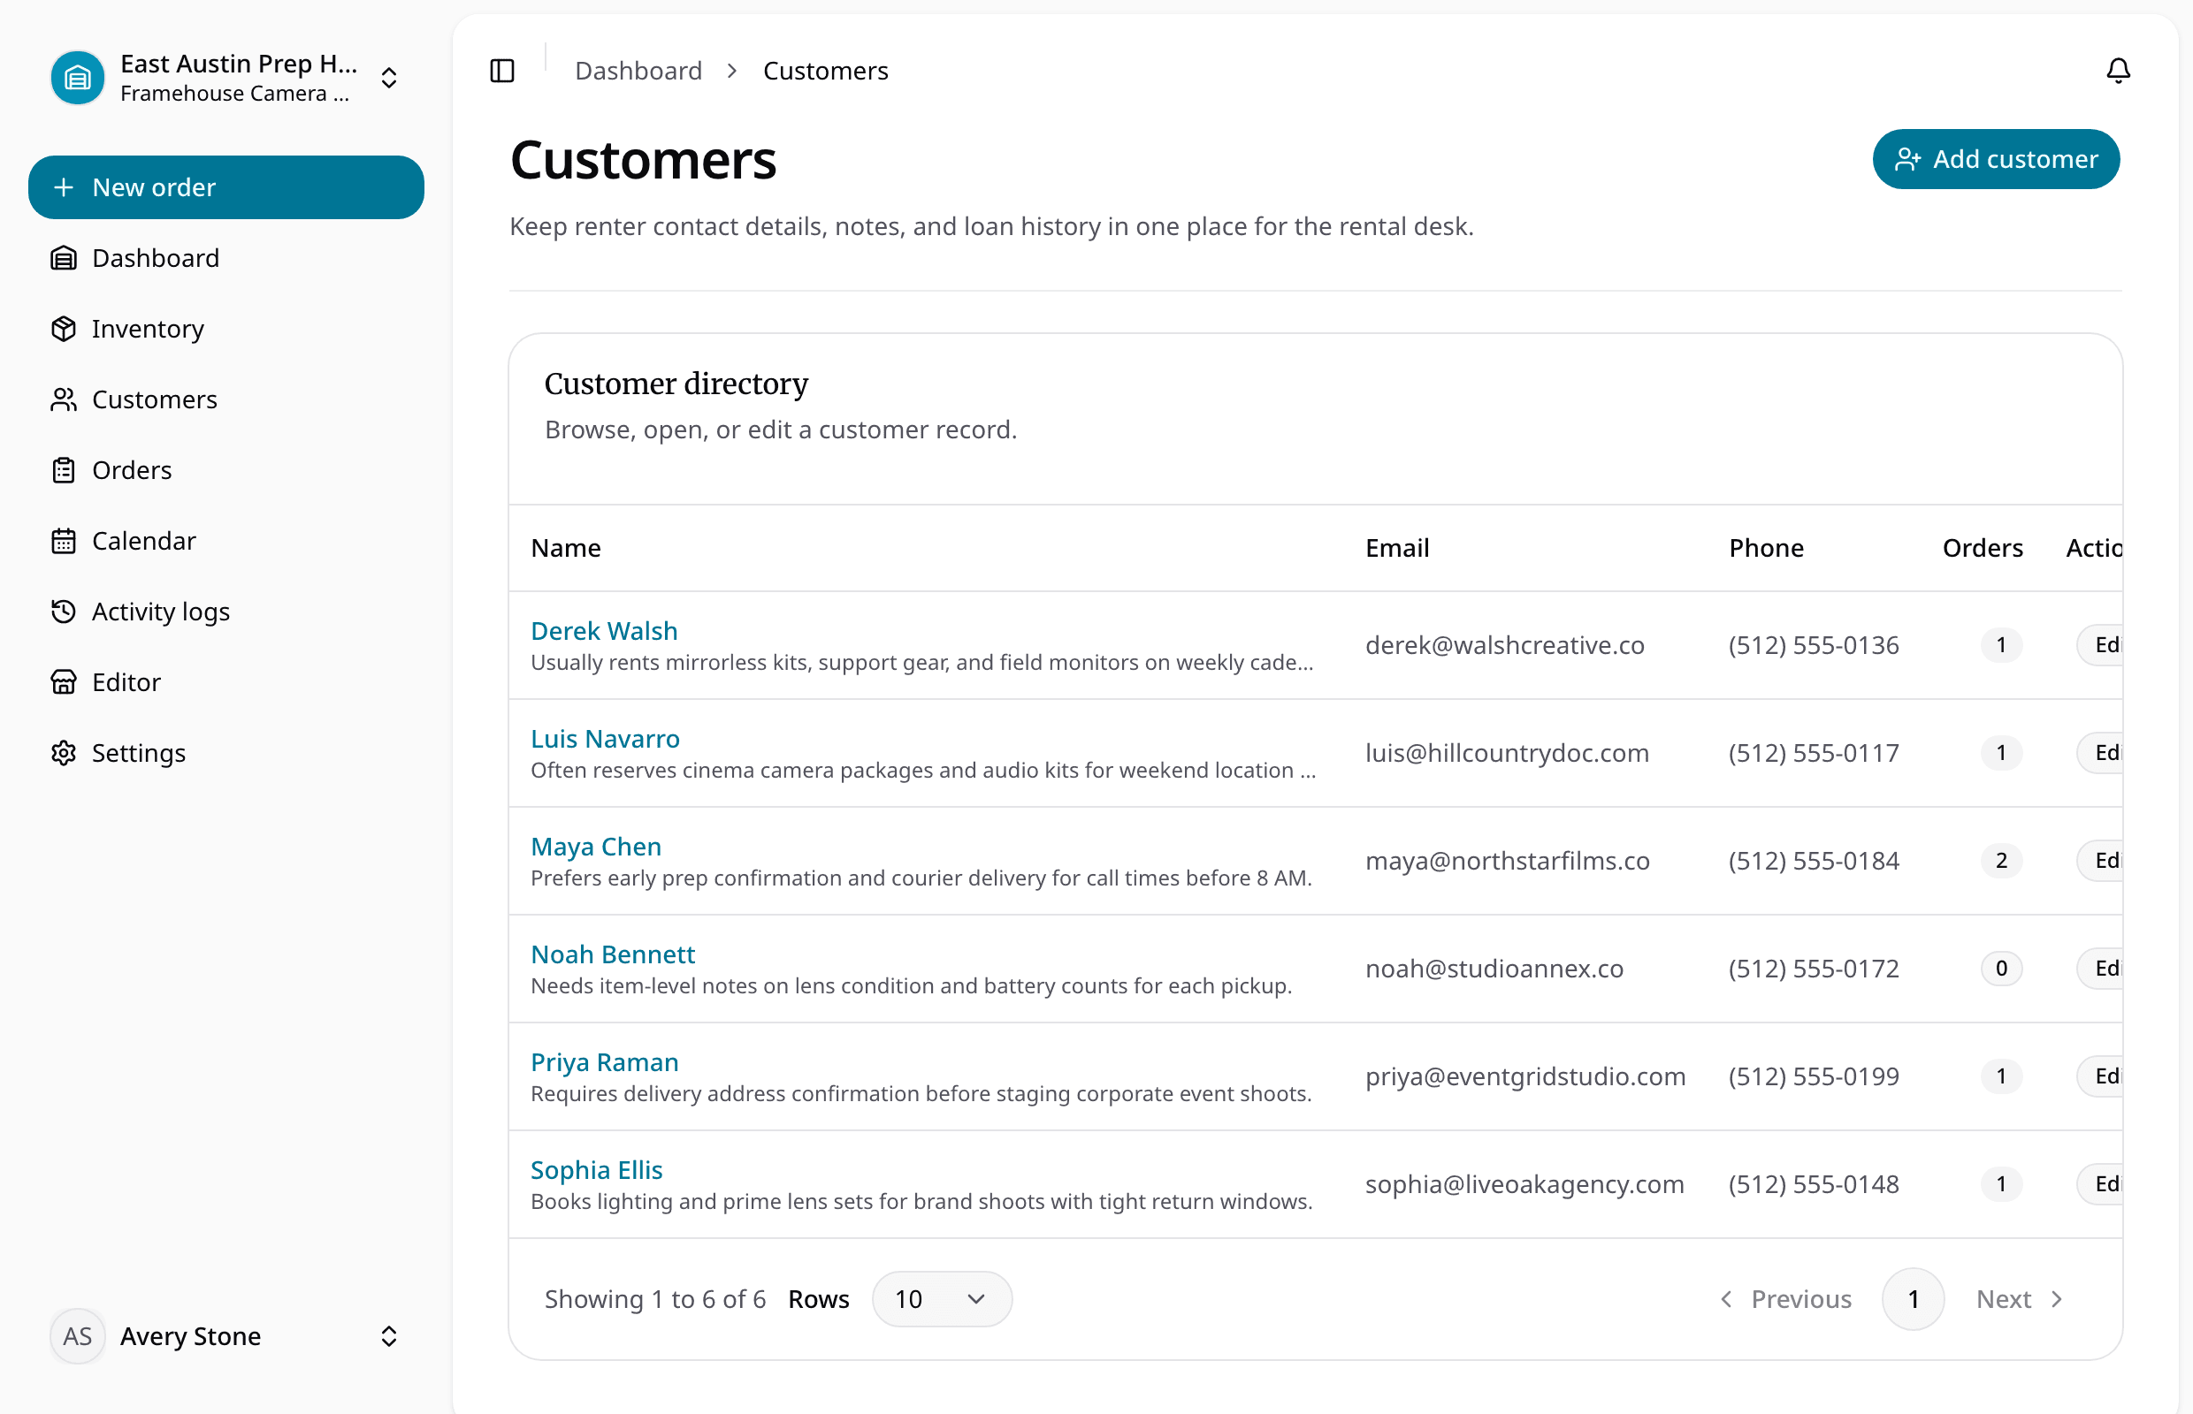This screenshot has height=1414, width=2193.
Task: Open Noah Bennett's customer record
Action: pos(613,954)
